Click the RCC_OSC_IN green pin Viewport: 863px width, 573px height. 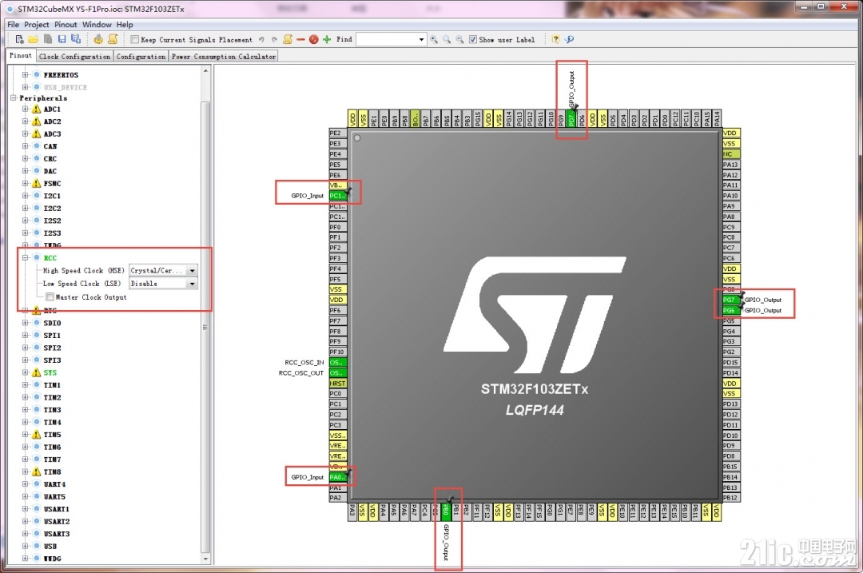pos(337,362)
